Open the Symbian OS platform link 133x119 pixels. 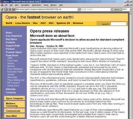pyautogui.click(x=63, y=23)
